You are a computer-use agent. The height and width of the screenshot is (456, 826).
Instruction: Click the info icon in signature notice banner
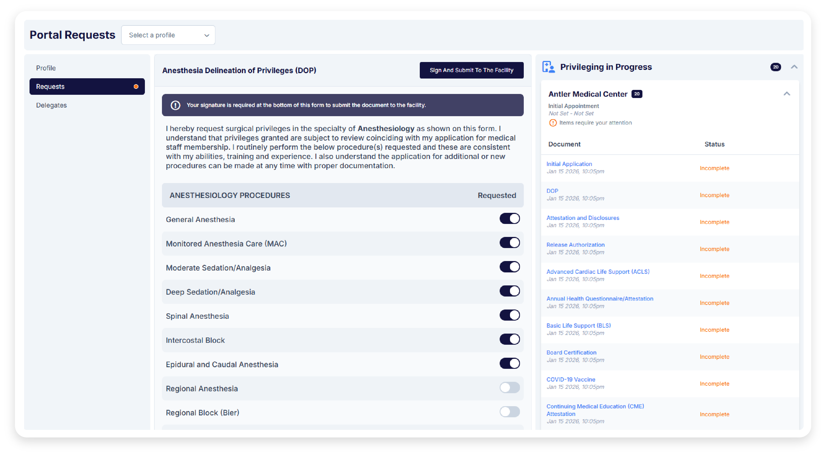[x=175, y=105]
